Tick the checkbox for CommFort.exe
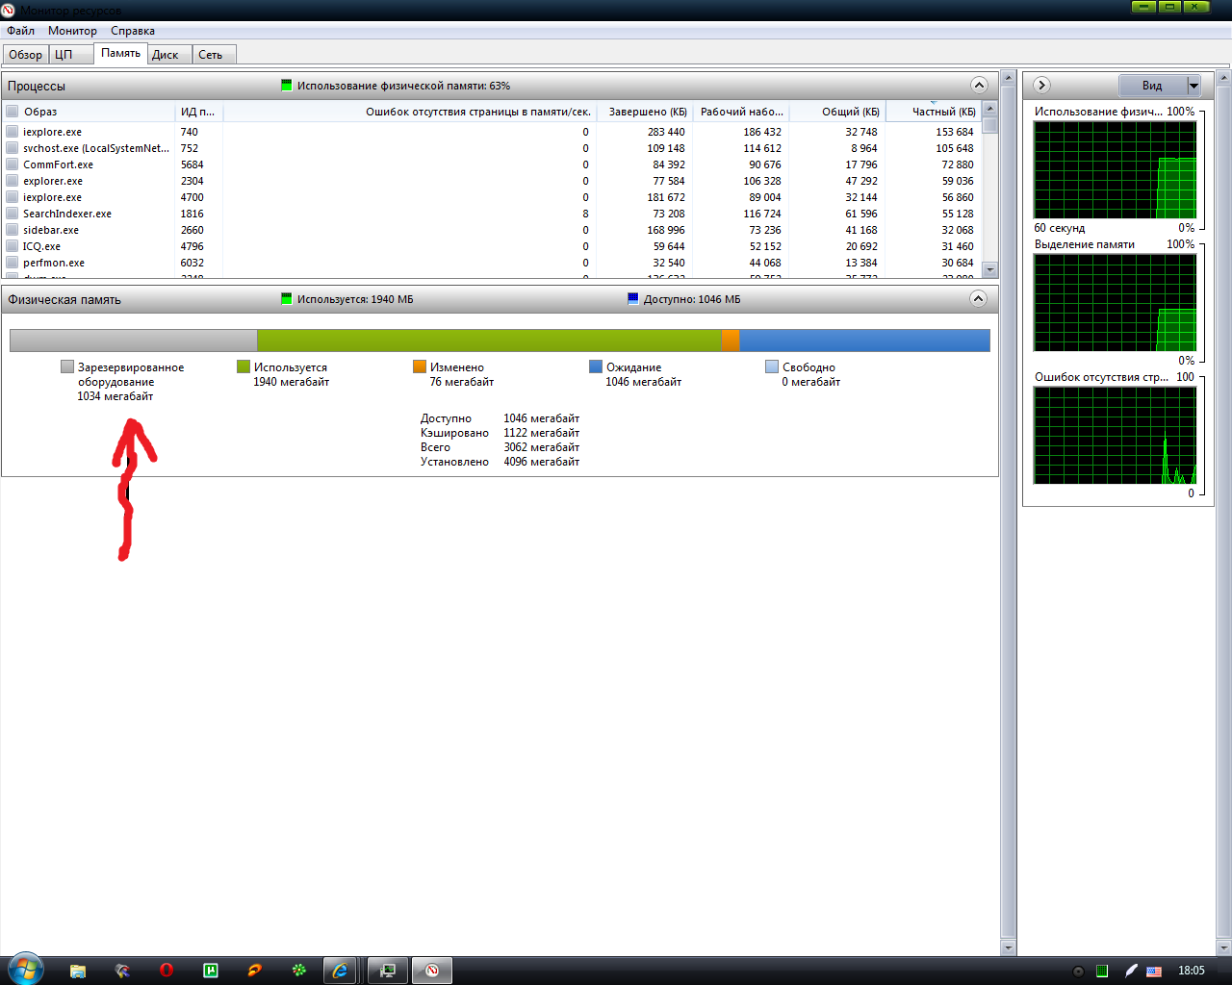Viewport: 1232px width, 985px height. tap(13, 164)
